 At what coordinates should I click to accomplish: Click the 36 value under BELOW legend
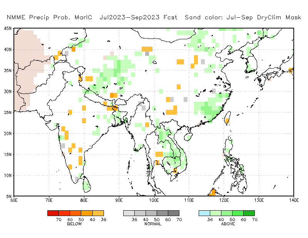click(x=104, y=220)
